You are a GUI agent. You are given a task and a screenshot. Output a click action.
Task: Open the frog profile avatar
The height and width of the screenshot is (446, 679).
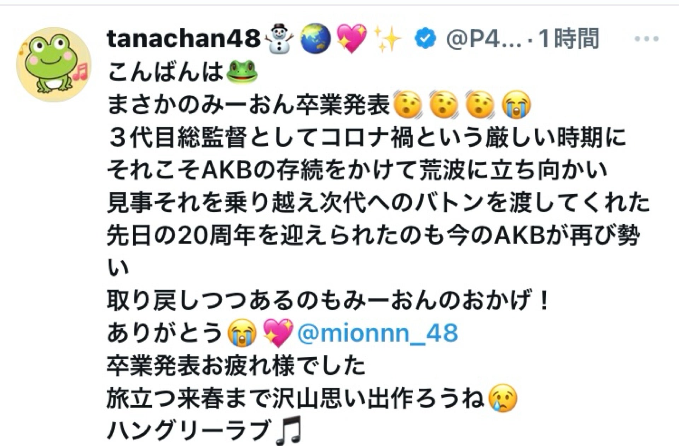click(x=54, y=64)
